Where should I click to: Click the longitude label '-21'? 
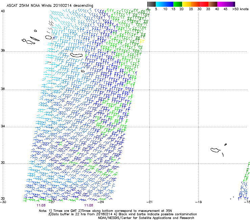coord(150,202)
